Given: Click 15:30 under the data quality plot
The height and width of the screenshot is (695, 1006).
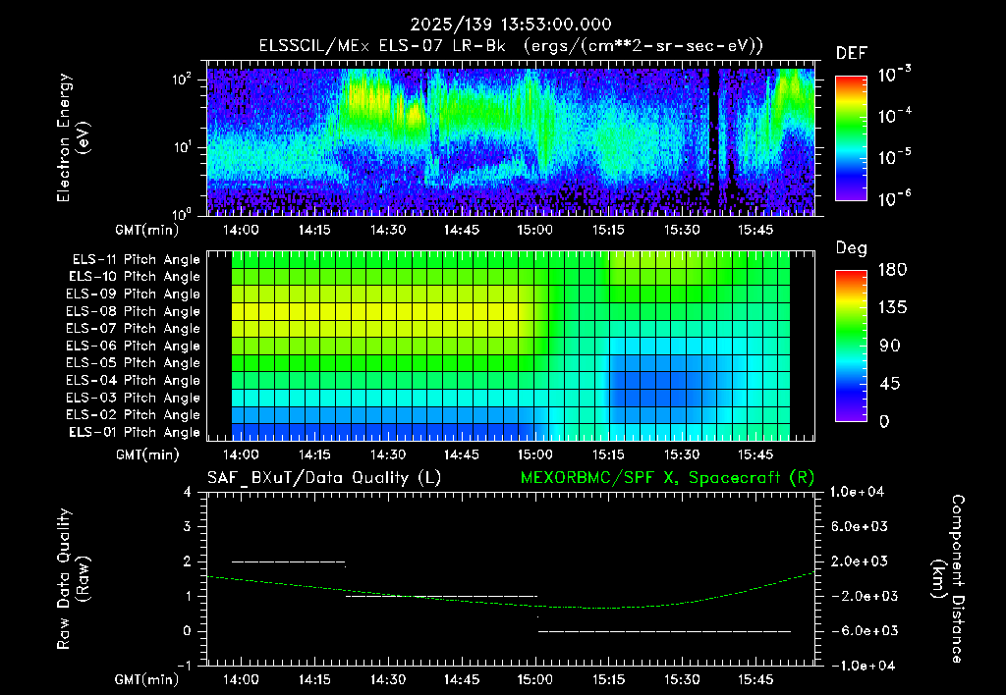Looking at the screenshot, I should [x=682, y=679].
